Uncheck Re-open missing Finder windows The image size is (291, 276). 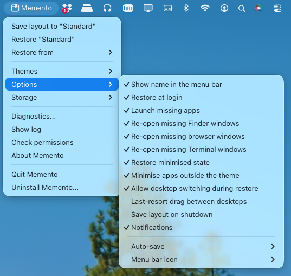201,123
